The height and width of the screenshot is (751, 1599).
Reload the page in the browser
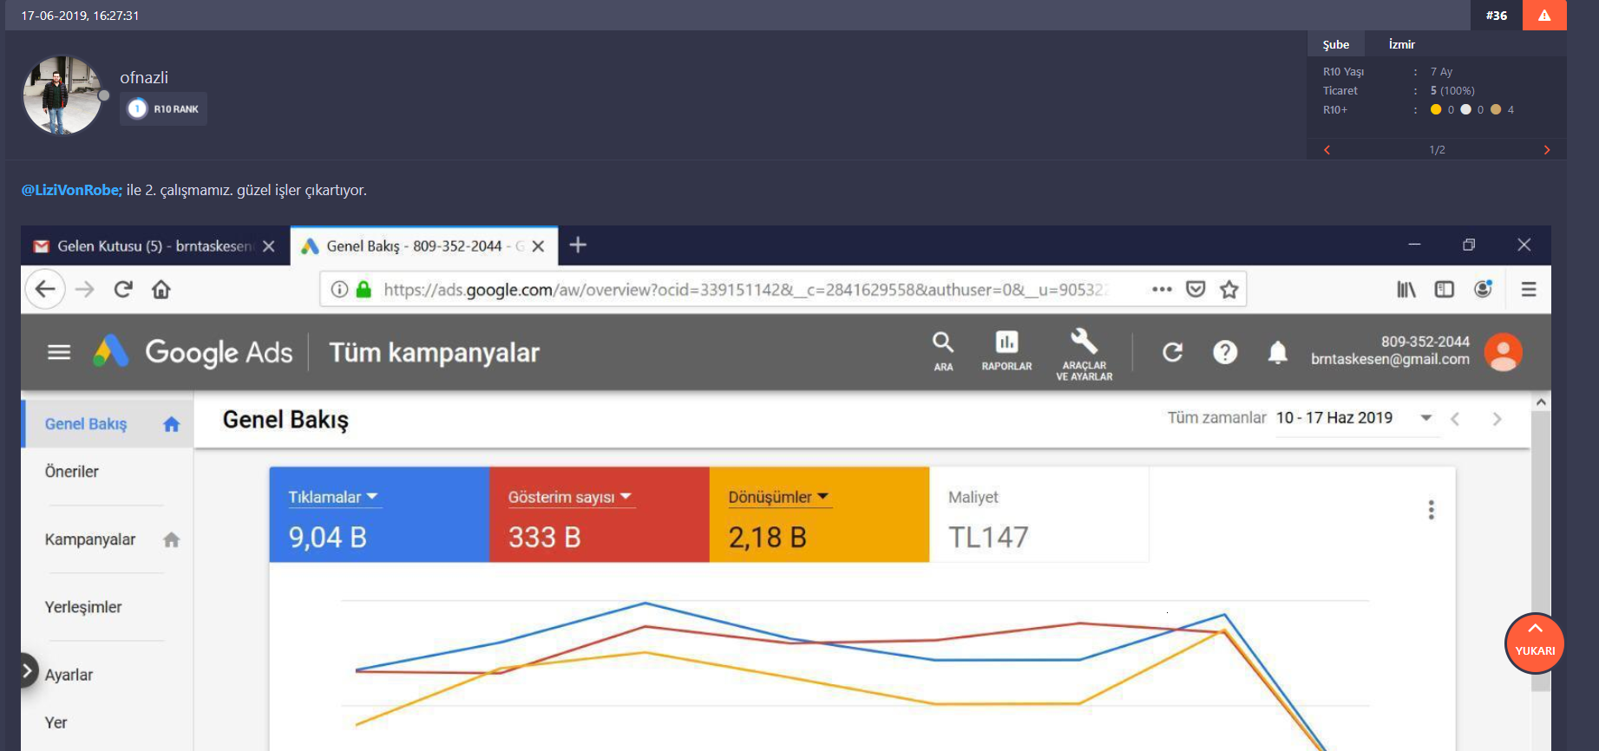pyautogui.click(x=123, y=289)
